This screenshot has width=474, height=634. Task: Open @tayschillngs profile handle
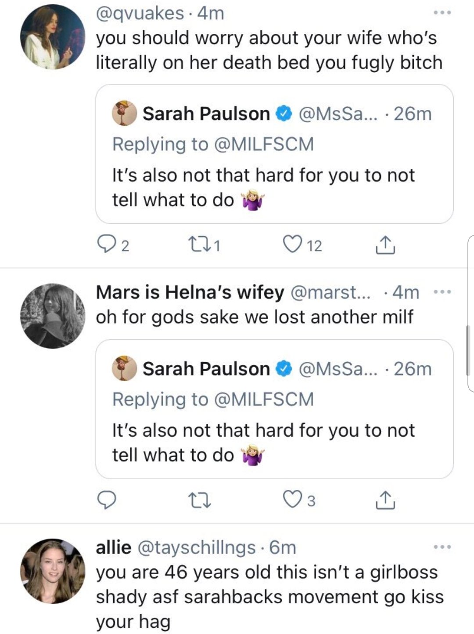tap(197, 548)
